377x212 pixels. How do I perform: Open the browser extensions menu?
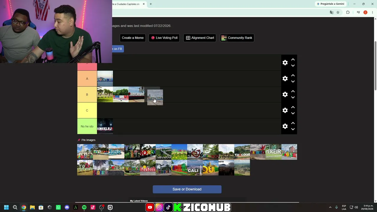tap(348, 12)
